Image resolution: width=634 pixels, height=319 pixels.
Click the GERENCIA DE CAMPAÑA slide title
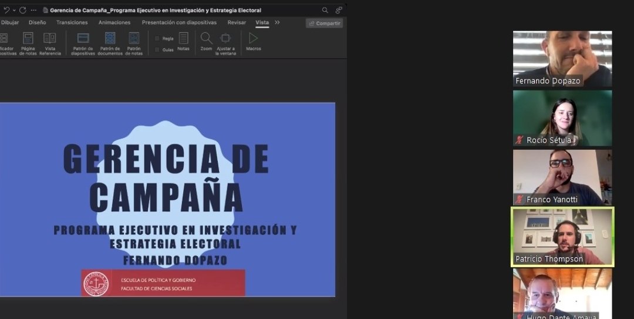click(166, 178)
